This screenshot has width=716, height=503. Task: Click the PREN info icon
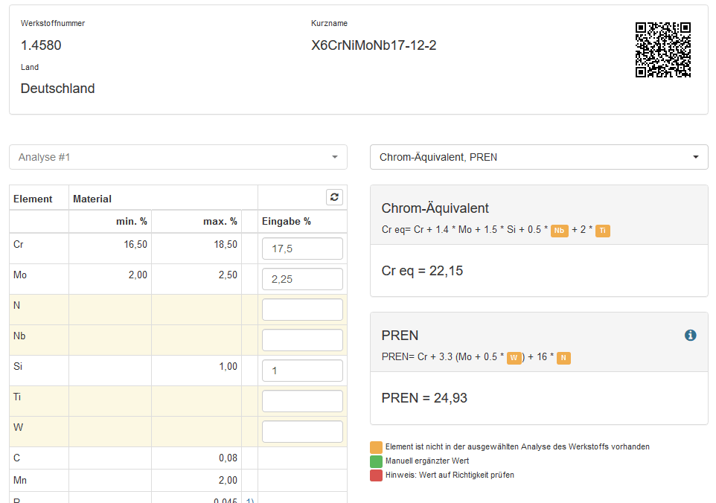pyautogui.click(x=690, y=336)
